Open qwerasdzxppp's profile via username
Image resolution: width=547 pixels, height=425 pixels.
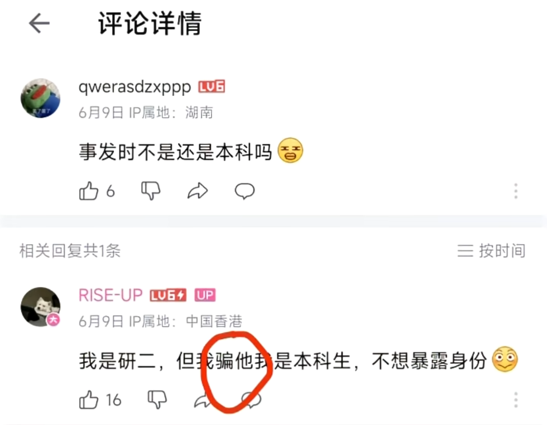[135, 87]
